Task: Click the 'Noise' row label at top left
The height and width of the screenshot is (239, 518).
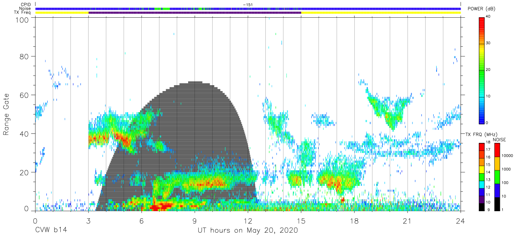Action: (25, 8)
